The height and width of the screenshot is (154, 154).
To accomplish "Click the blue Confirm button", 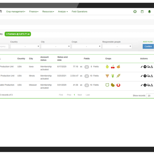I will 148,46.
